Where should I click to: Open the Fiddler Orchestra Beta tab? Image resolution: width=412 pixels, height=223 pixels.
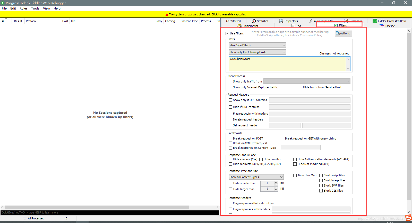[x=389, y=21]
